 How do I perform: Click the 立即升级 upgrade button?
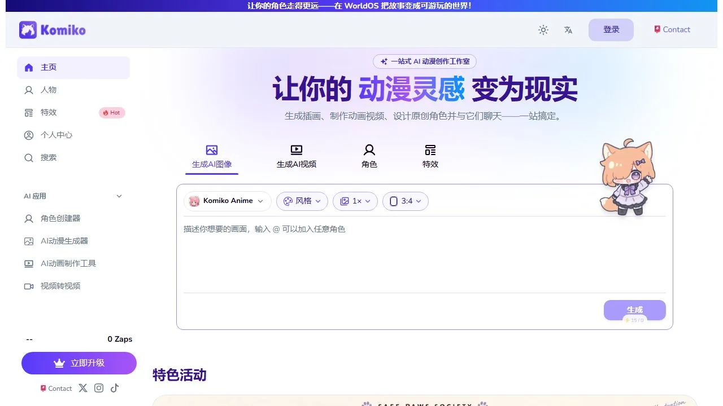click(x=79, y=363)
